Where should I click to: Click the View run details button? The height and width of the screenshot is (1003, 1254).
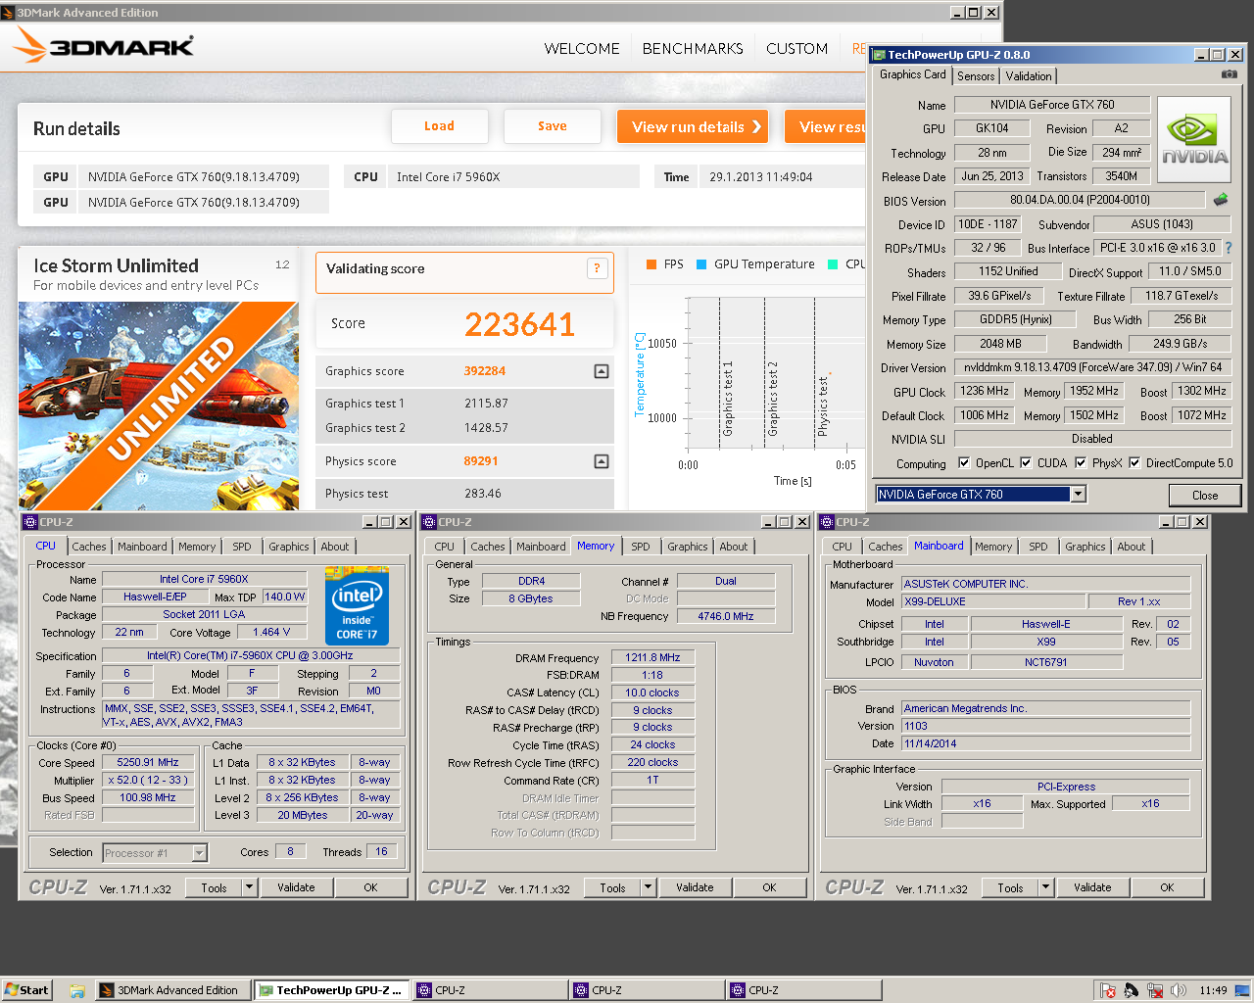coord(693,126)
